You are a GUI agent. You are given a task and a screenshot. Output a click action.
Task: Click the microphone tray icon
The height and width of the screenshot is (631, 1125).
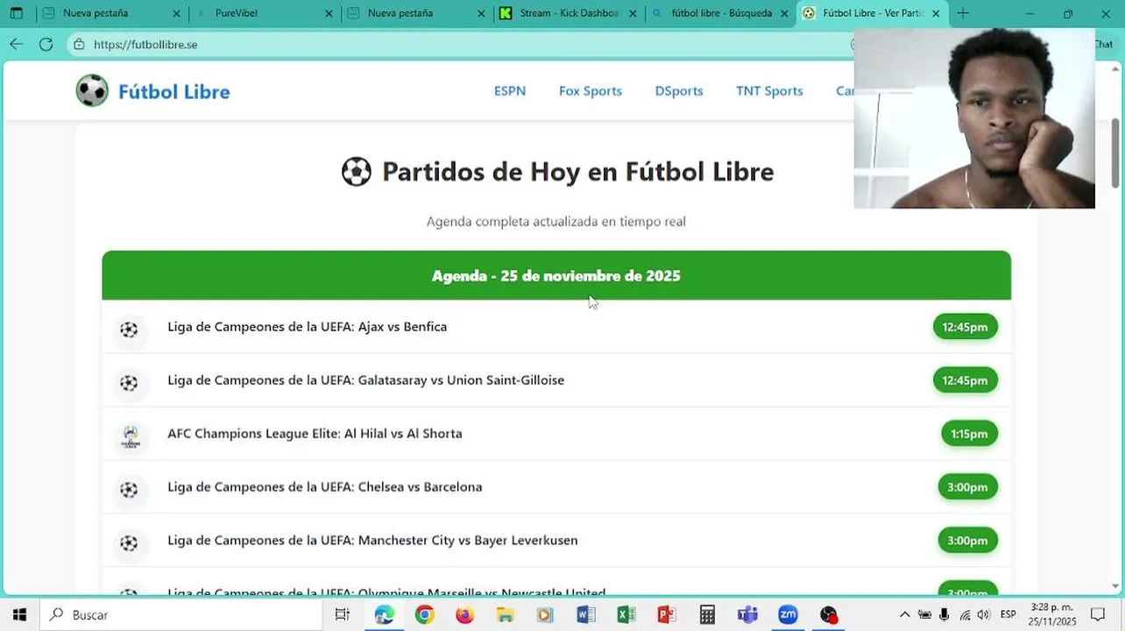(945, 614)
